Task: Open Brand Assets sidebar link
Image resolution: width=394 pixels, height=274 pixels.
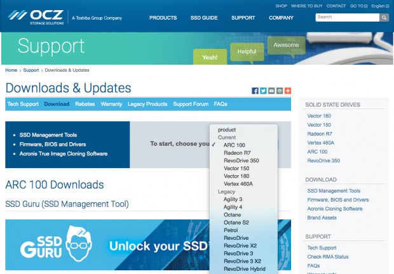Action: (x=322, y=218)
